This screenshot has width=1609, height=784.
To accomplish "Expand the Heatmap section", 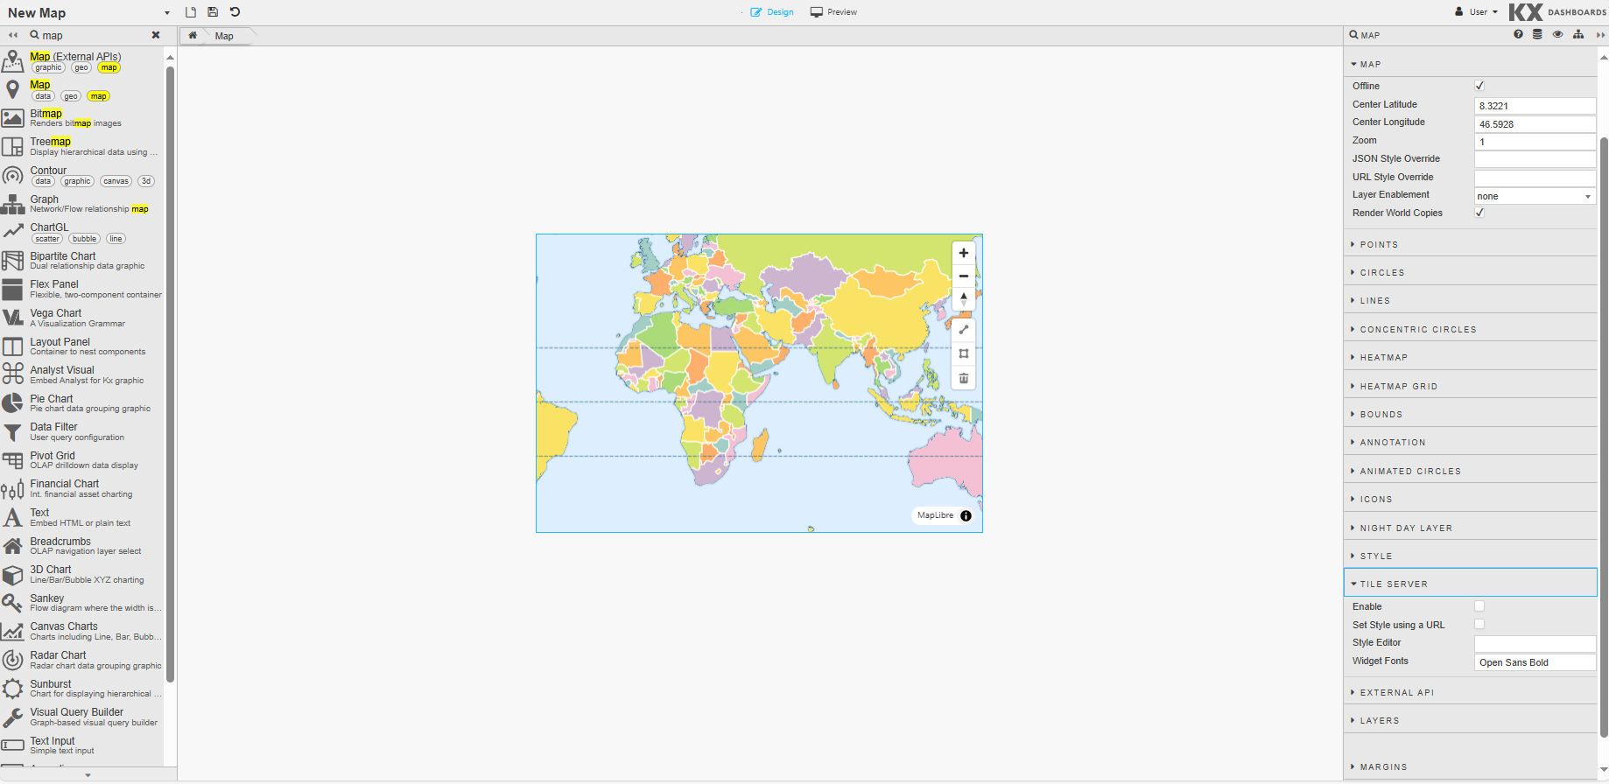I will 1384,358.
